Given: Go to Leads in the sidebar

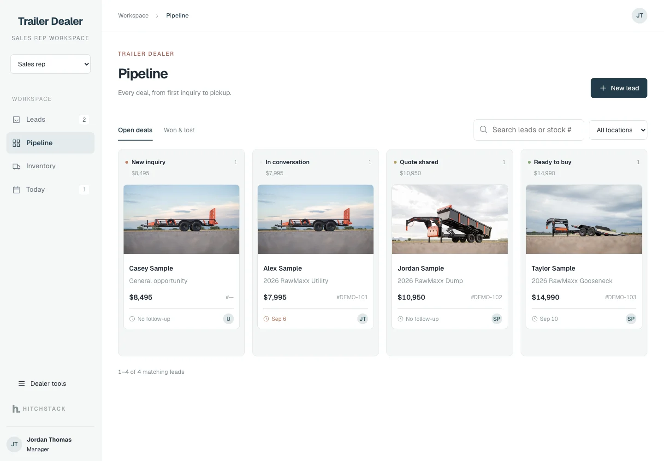Looking at the screenshot, I should (50, 119).
